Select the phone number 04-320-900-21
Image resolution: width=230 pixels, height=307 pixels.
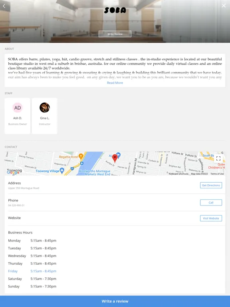tap(16, 205)
